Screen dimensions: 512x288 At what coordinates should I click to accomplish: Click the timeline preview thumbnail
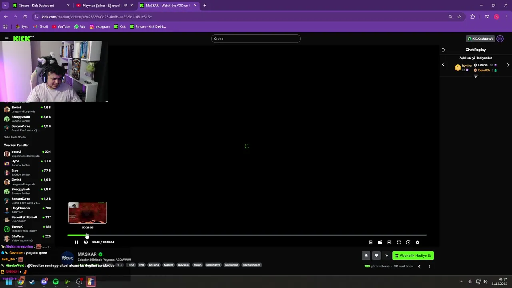coord(88,213)
